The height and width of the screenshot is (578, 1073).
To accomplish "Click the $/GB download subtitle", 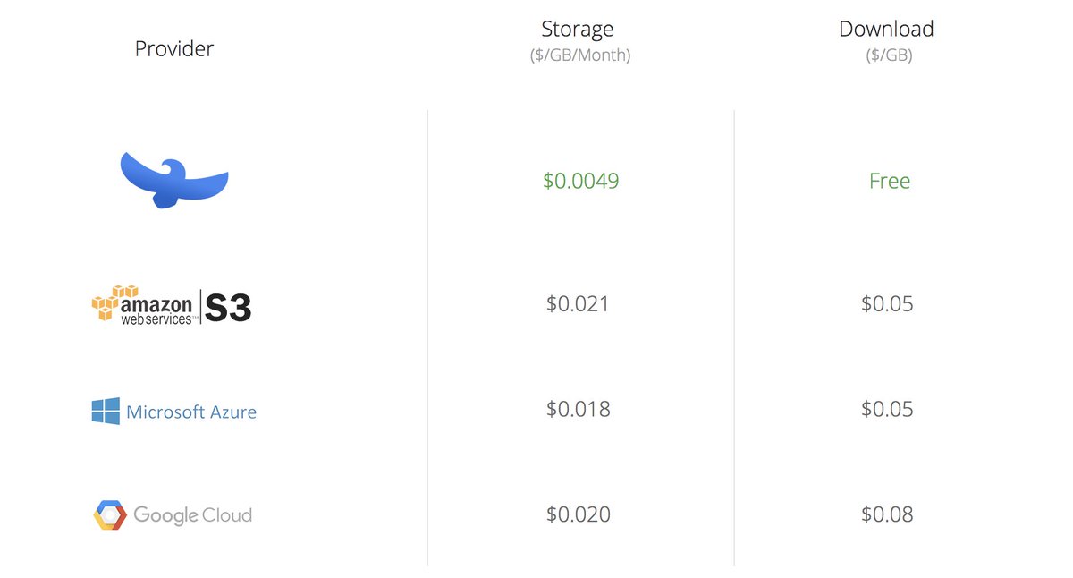I will tap(888, 55).
